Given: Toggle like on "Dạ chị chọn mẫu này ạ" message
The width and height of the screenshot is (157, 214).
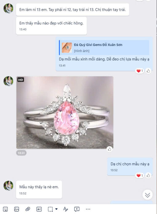Looking at the screenshot, I should pos(148,175).
